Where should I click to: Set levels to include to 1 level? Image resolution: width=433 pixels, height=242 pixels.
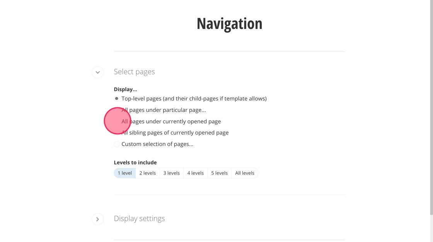pyautogui.click(x=124, y=173)
